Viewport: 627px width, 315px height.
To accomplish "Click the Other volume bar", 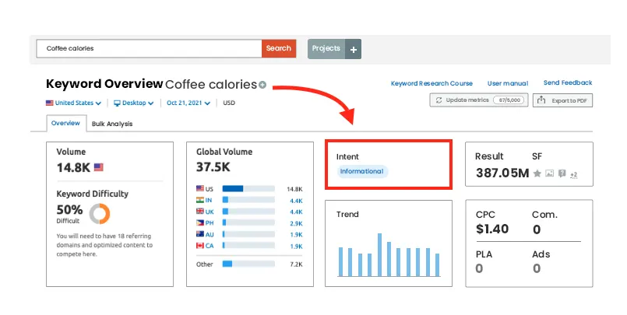I will pyautogui.click(x=248, y=264).
